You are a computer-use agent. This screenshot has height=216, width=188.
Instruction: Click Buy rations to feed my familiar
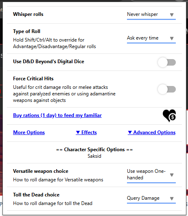(57, 115)
